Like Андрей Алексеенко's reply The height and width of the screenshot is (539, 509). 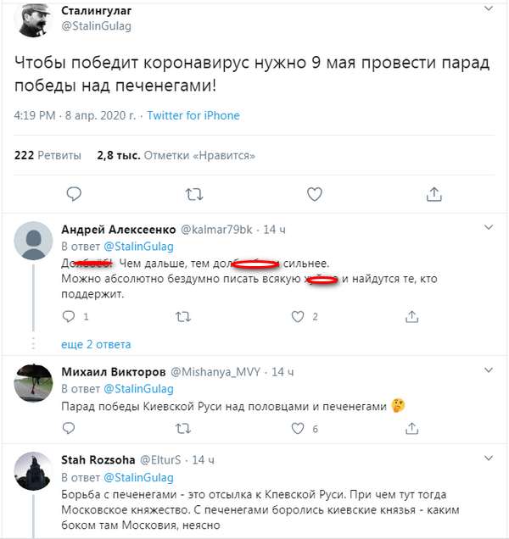point(298,317)
